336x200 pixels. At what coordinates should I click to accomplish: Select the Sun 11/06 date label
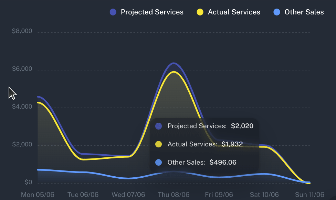pos(309,195)
